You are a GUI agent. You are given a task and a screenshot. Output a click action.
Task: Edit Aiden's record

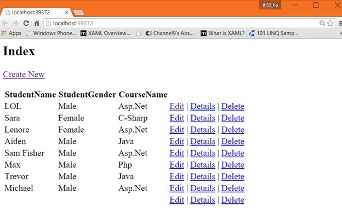click(x=176, y=141)
